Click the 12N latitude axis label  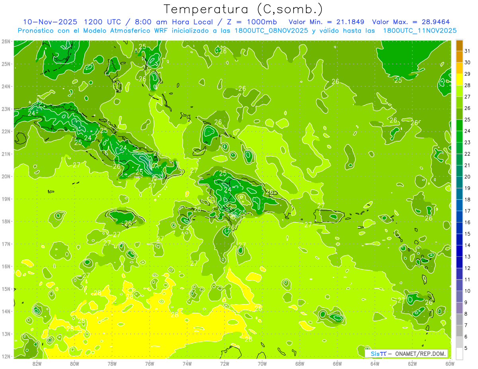(x=6, y=356)
